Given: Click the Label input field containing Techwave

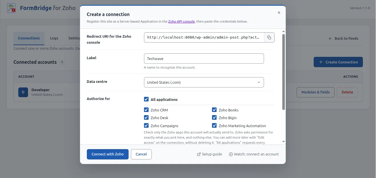Looking at the screenshot, I should [x=204, y=59].
